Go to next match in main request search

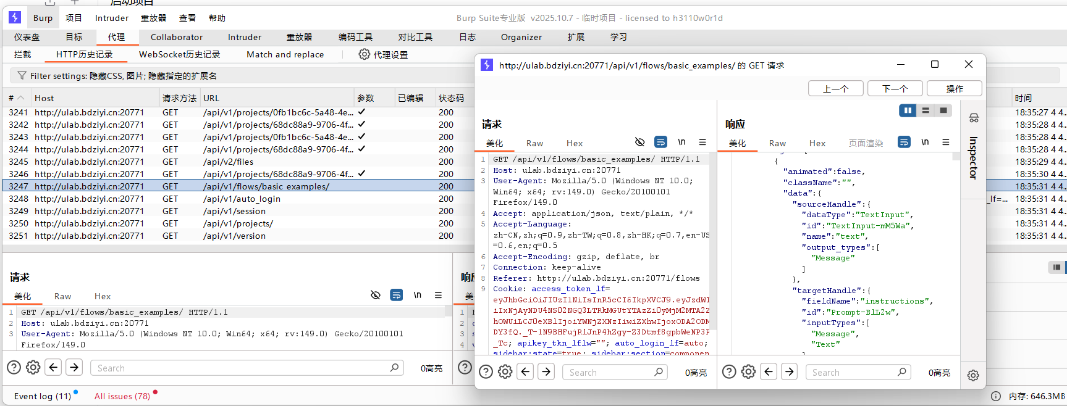click(x=74, y=368)
